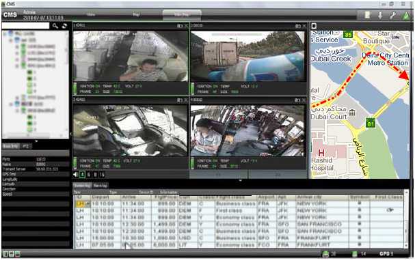Click the table's vertical scrollbar

coord(406,219)
